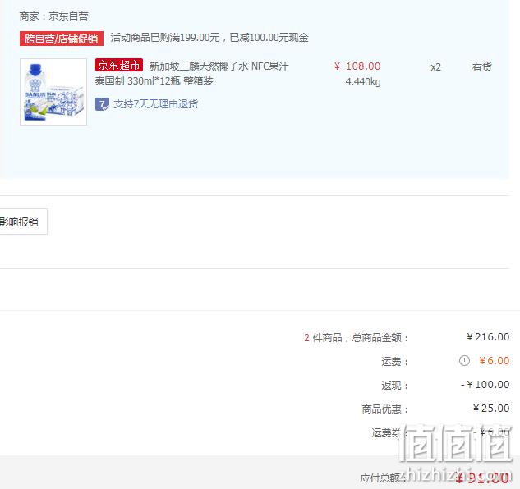Click the 7-day return shield icon
520x489 pixels.
(102, 104)
